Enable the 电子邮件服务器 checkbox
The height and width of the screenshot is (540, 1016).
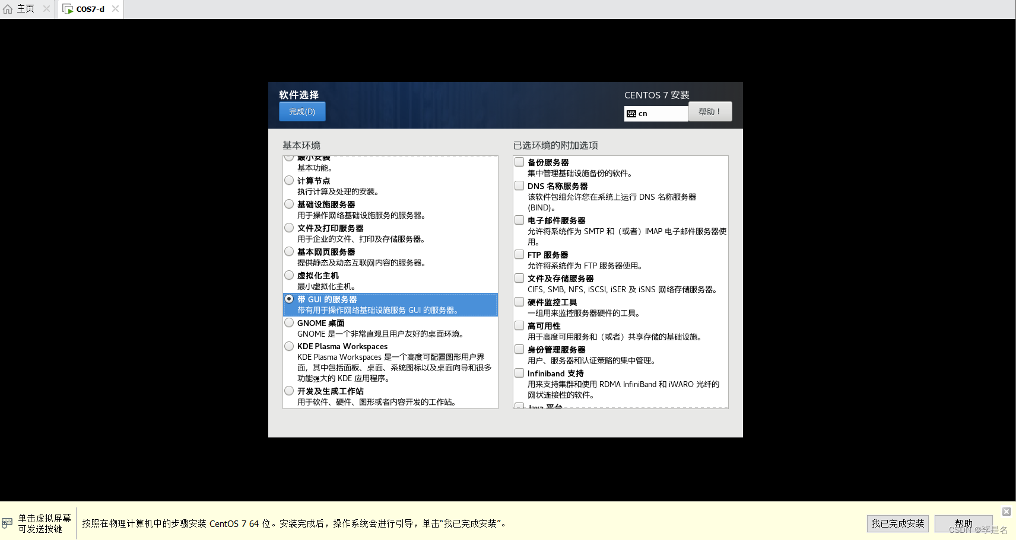pos(519,220)
